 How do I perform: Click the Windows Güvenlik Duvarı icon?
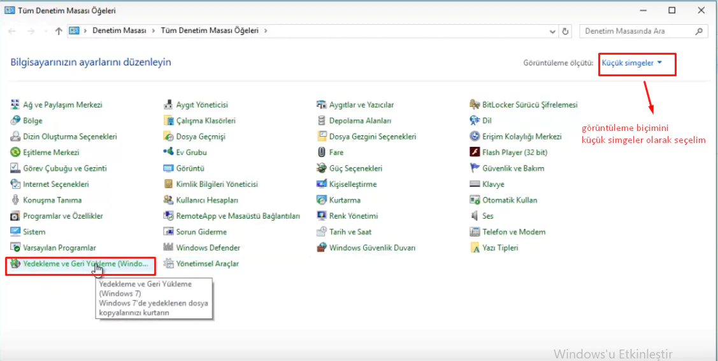(x=322, y=248)
